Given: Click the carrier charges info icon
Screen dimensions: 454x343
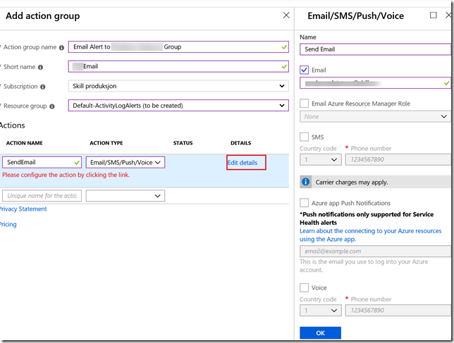Looking at the screenshot, I should 306,182.
